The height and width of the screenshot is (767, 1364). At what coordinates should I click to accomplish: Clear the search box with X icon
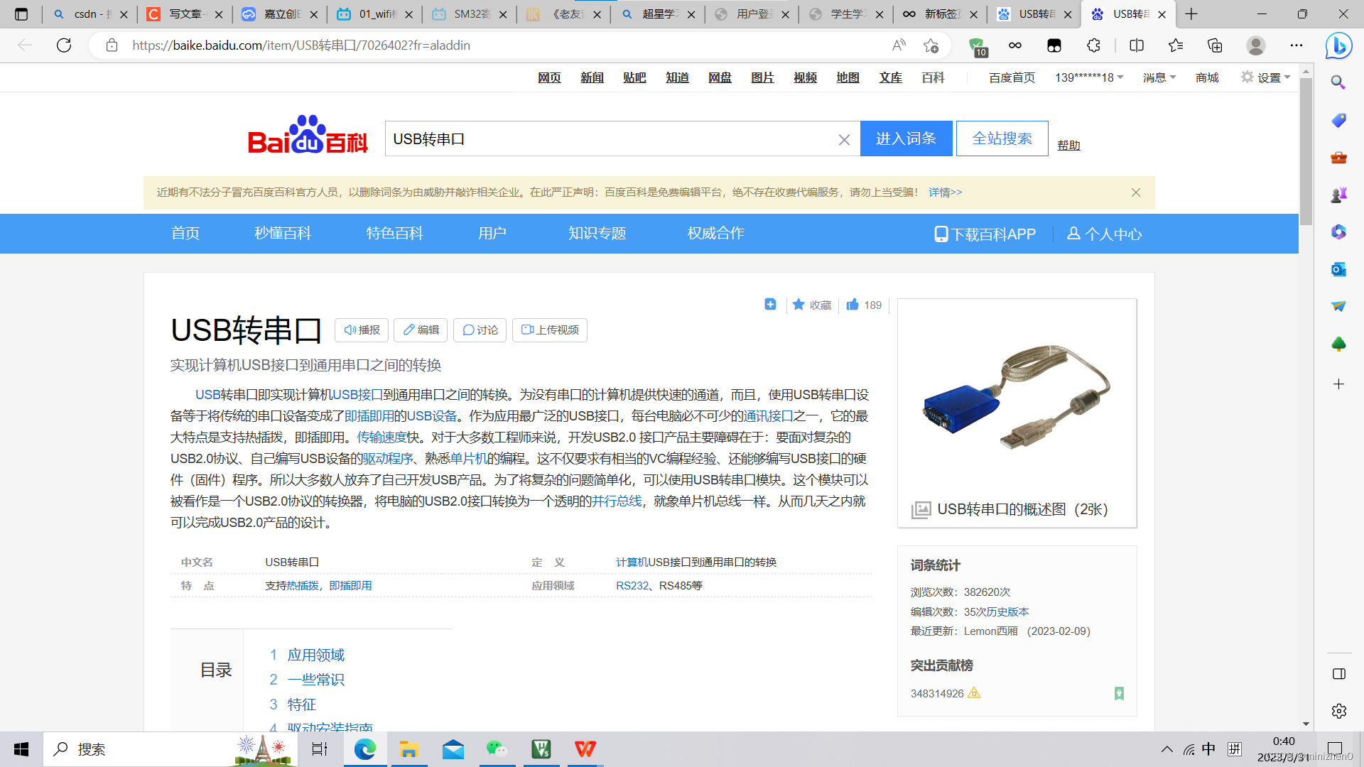pyautogui.click(x=844, y=140)
